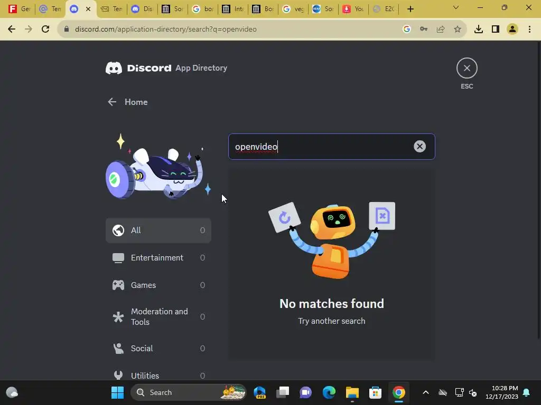This screenshot has width=541, height=405.
Task: Expand the tab search chevron
Action: point(456,7)
